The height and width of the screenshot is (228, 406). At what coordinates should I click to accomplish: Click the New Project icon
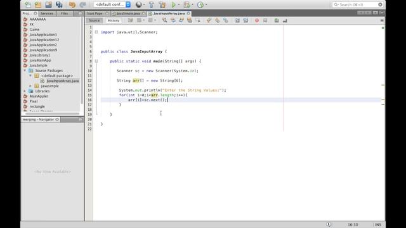(38, 4)
